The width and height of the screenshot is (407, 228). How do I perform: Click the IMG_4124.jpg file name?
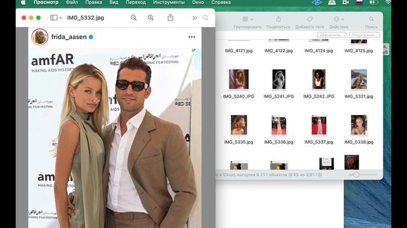[x=319, y=51]
